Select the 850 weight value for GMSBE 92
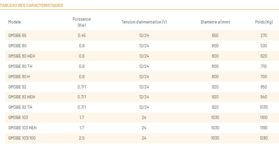Viewport: 279px width, 146px height. tap(264, 87)
